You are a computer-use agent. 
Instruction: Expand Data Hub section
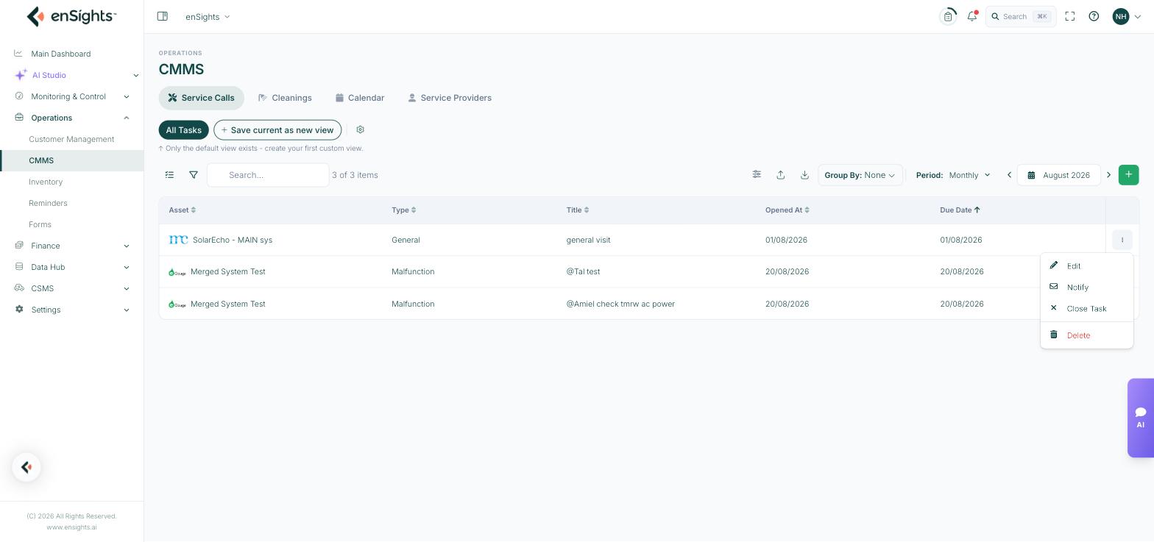[71, 267]
